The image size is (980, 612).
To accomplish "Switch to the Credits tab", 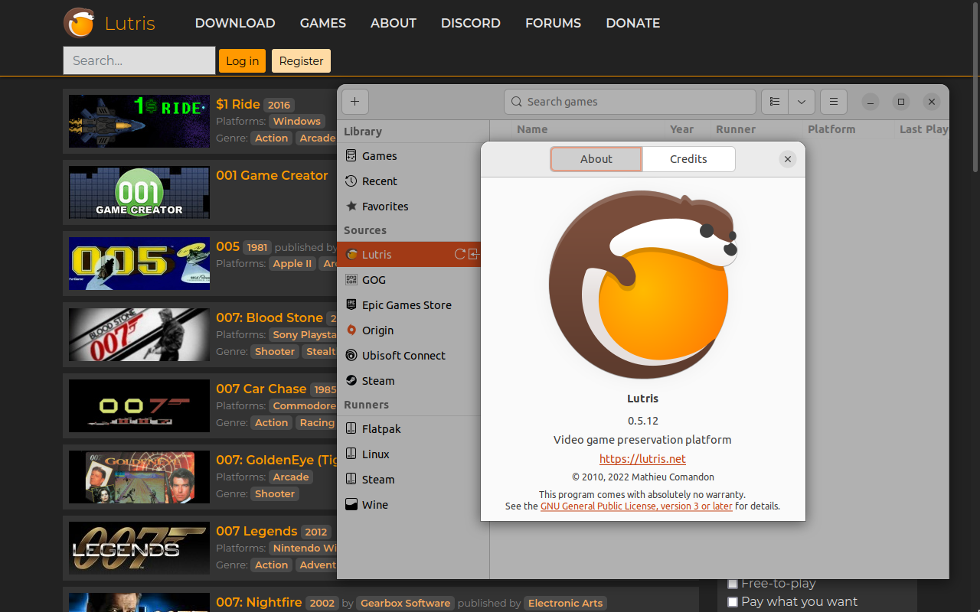I will (x=688, y=159).
